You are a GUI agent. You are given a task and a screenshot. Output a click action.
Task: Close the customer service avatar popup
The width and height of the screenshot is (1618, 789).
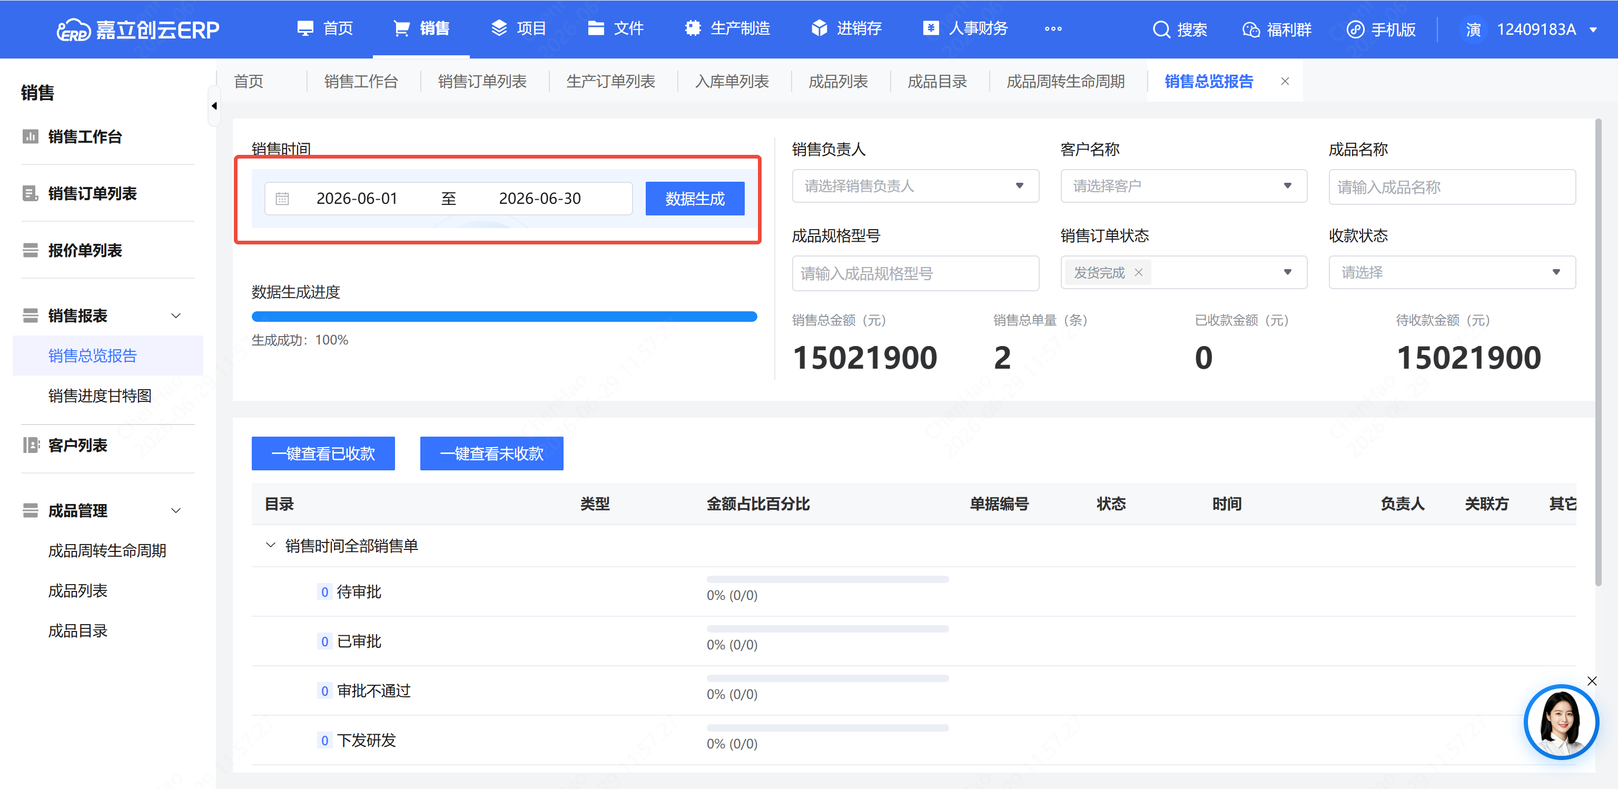pyautogui.click(x=1592, y=680)
